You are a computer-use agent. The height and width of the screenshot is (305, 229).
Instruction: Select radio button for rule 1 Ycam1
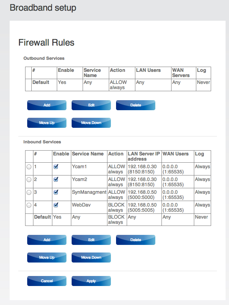(x=29, y=167)
